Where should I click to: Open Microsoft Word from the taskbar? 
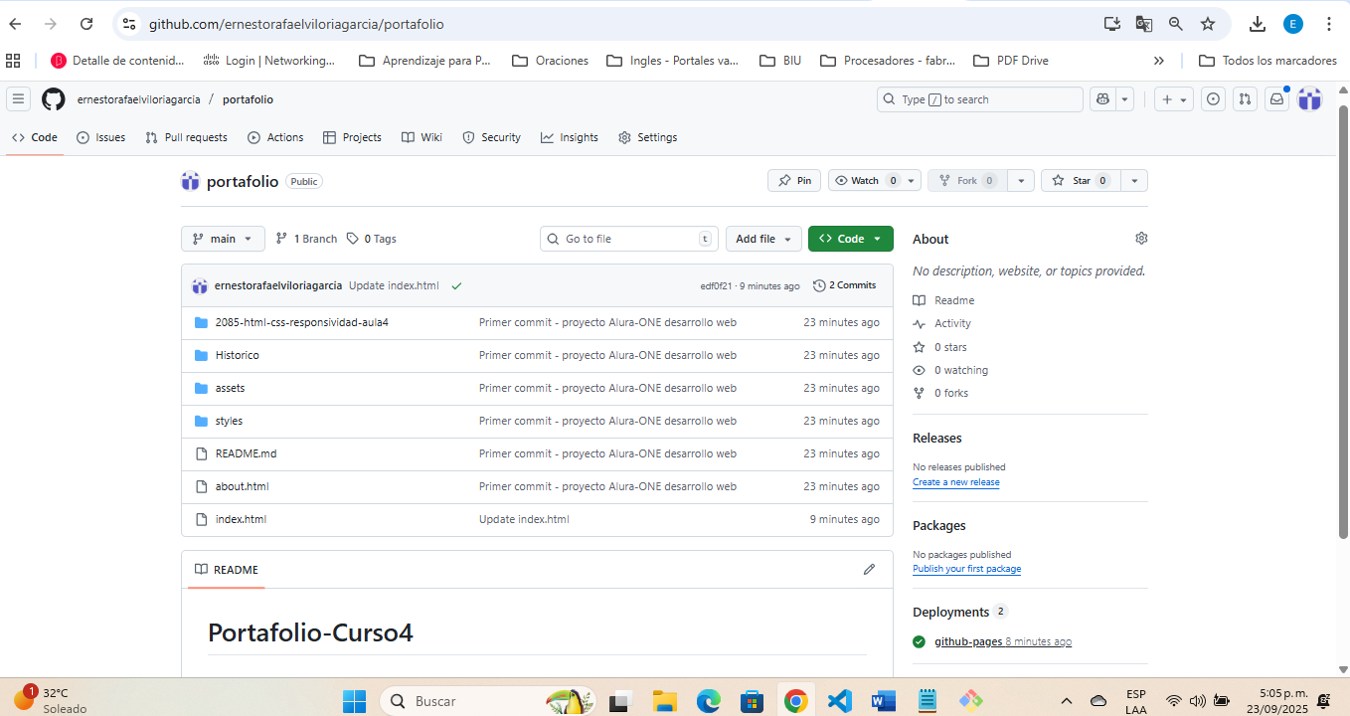[883, 701]
